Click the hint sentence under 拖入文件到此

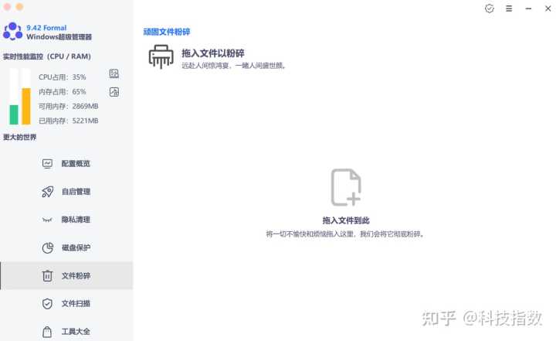click(x=345, y=234)
